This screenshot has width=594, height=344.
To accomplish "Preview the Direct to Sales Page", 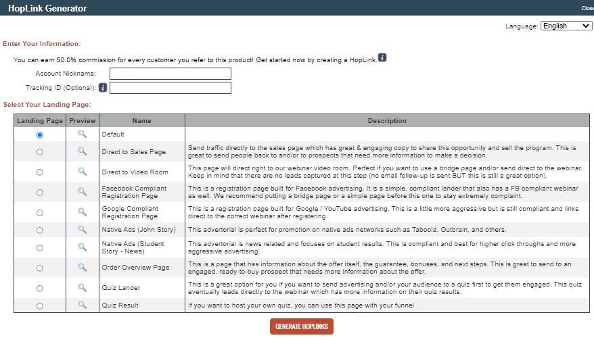I will [x=83, y=151].
